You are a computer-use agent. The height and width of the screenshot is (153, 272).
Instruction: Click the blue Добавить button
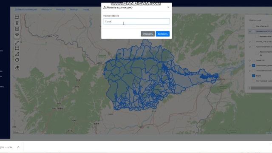coord(162,34)
